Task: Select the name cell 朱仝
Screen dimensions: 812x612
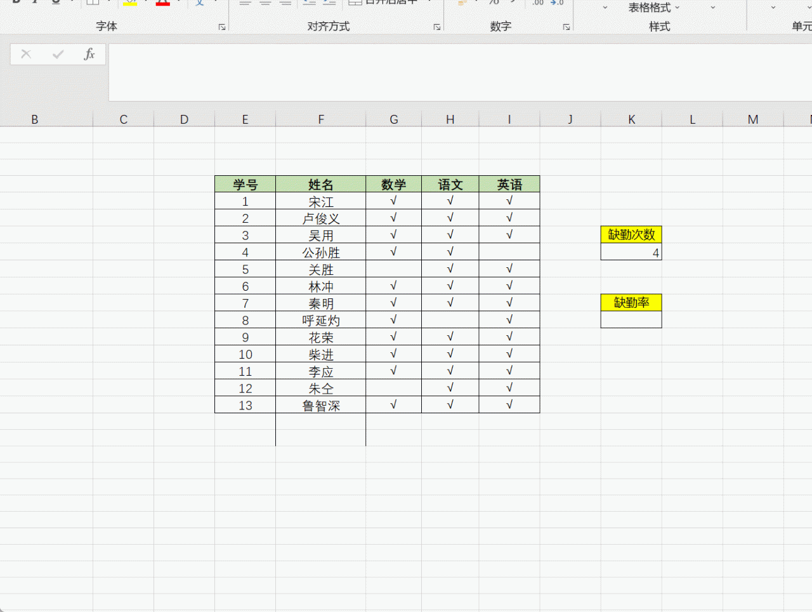Action: [x=321, y=388]
